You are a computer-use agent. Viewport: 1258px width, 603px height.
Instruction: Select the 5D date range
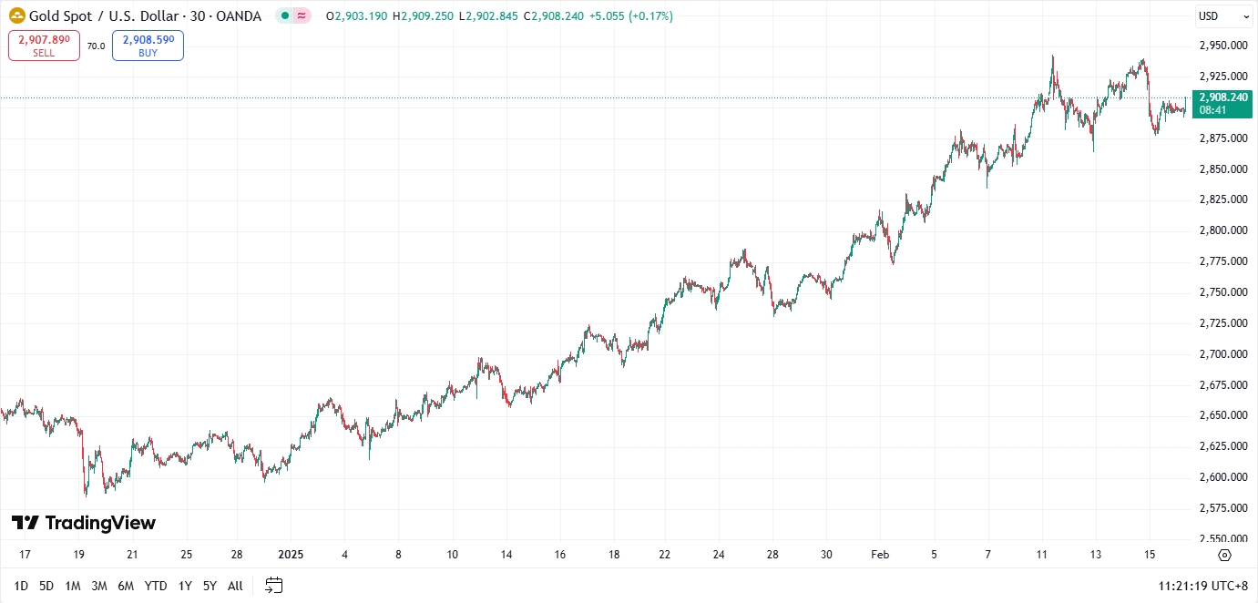pyautogui.click(x=46, y=586)
